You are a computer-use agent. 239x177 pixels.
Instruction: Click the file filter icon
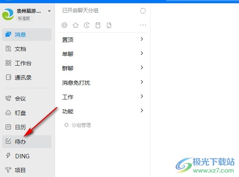109,25
